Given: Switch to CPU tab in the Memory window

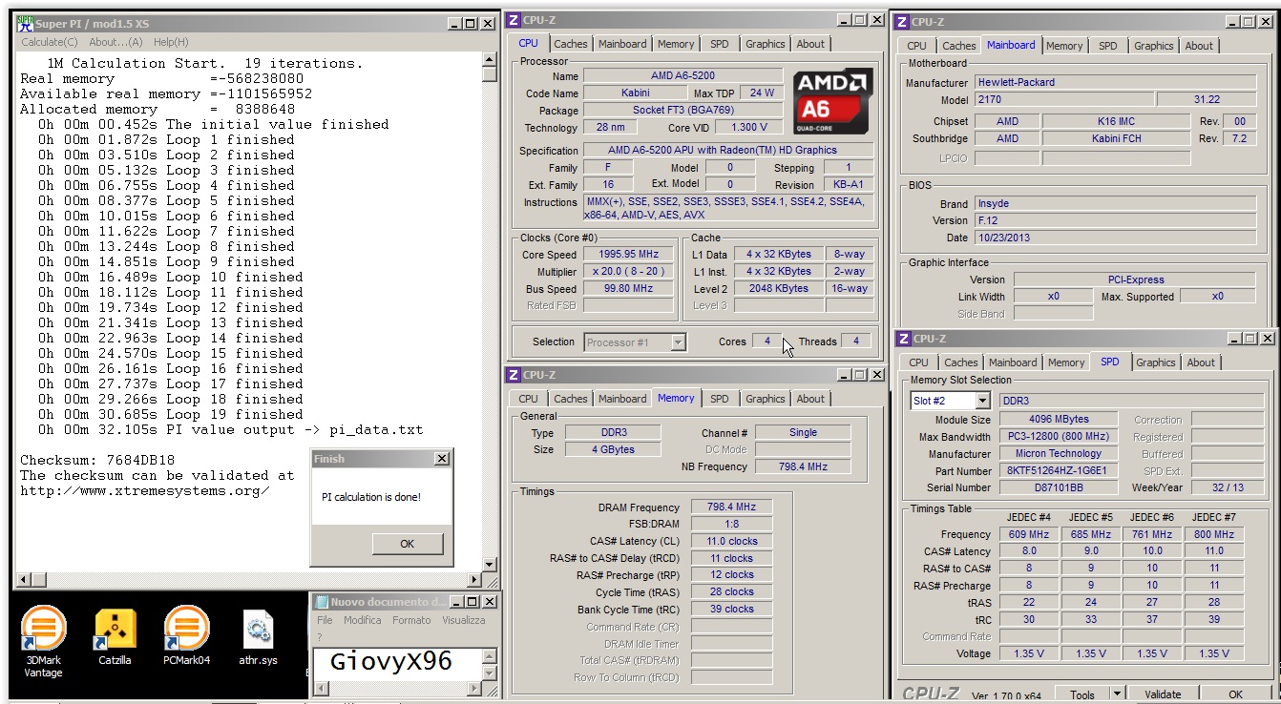Looking at the screenshot, I should tap(529, 399).
